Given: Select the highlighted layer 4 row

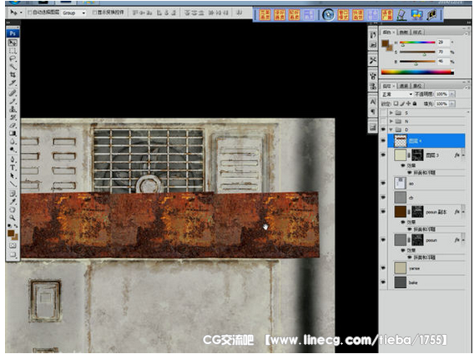Looking at the screenshot, I should point(426,141).
